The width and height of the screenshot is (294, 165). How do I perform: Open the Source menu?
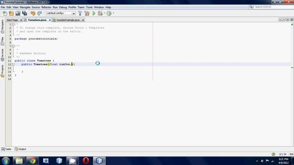click(36, 7)
